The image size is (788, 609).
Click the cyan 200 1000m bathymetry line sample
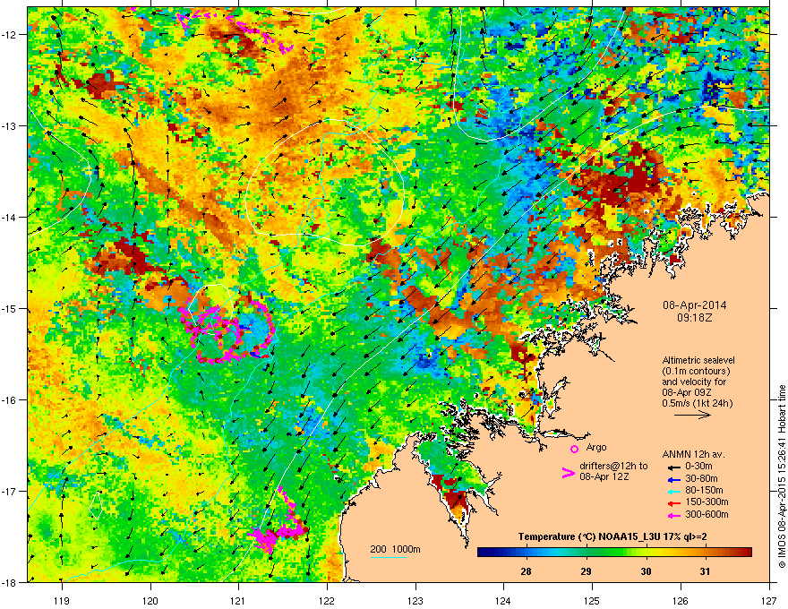pyautogui.click(x=389, y=557)
